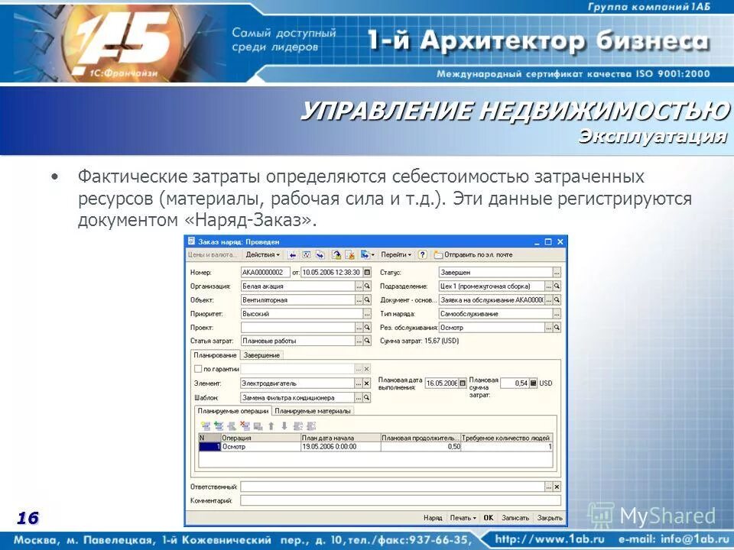Click add row icon above operations table

pyautogui.click(x=204, y=425)
